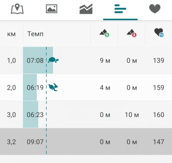Tap the 09:07 pace in last split

(x=35, y=142)
